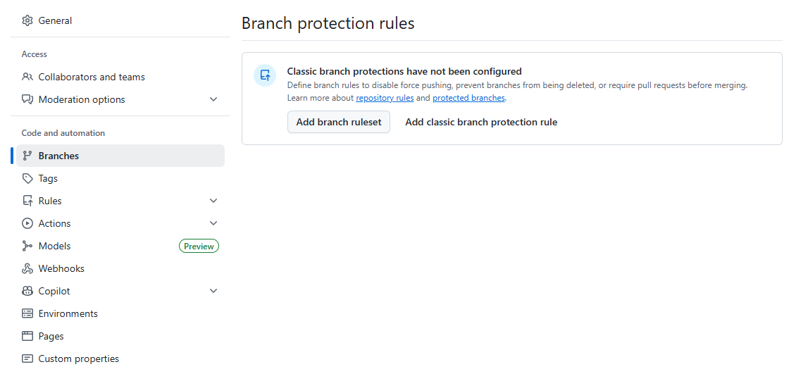The width and height of the screenshot is (808, 374).
Task: Open the Webhooks settings page
Action: [x=61, y=268]
